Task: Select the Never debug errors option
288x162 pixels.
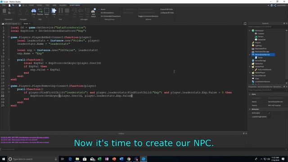Action: point(102,9)
